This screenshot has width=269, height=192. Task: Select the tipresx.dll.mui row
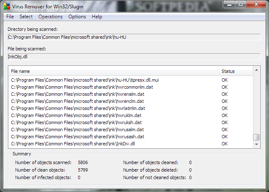131,80
